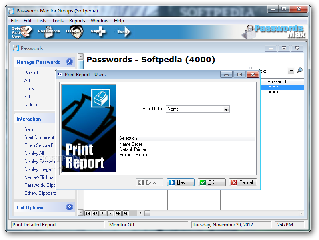Click the Name->Clipboard link

[x=39, y=177]
